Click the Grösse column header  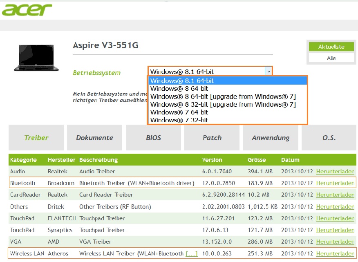(x=257, y=160)
